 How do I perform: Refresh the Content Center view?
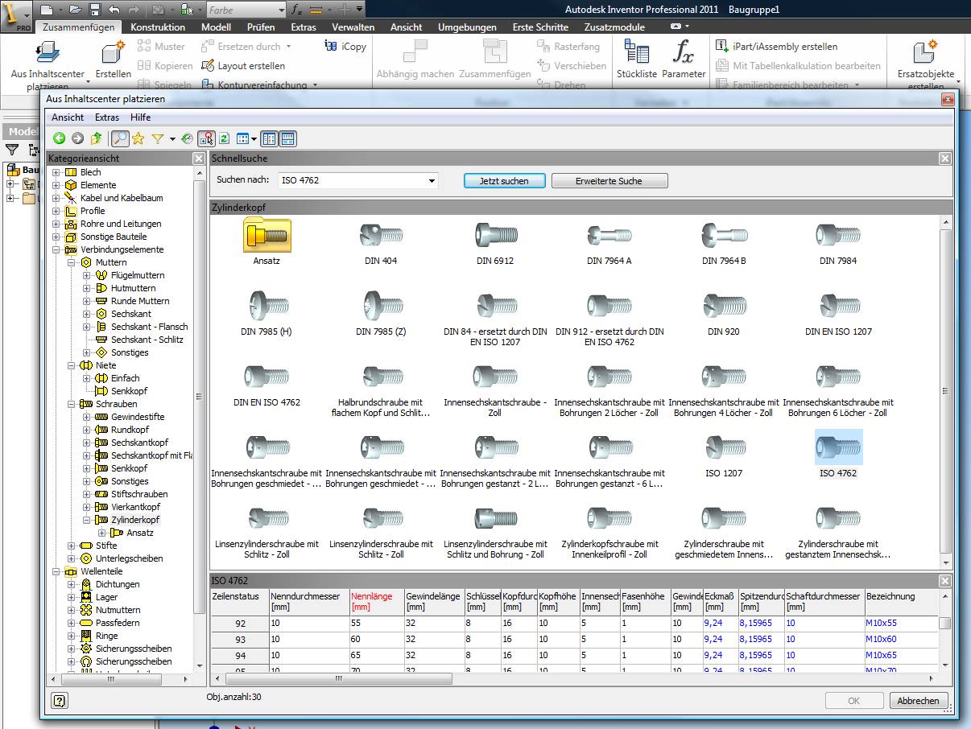pyautogui.click(x=225, y=138)
